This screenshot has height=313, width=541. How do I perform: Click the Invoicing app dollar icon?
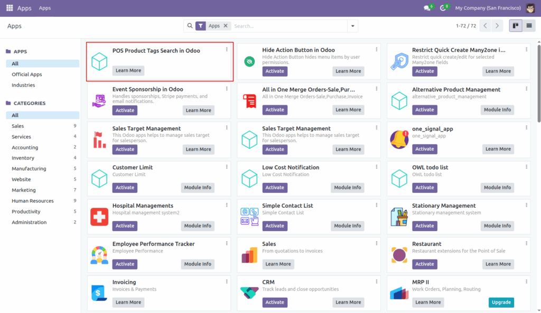tap(99, 291)
